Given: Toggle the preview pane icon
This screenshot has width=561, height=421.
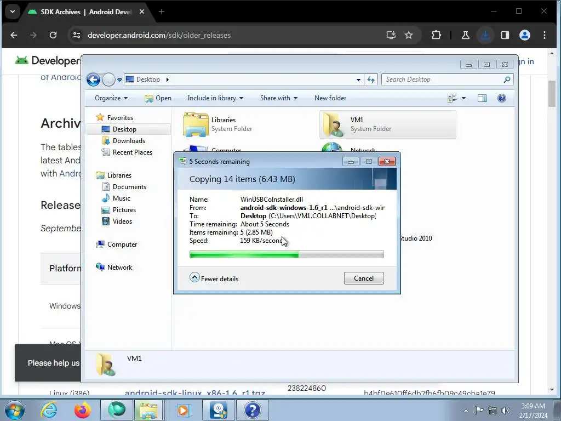Looking at the screenshot, I should [482, 98].
